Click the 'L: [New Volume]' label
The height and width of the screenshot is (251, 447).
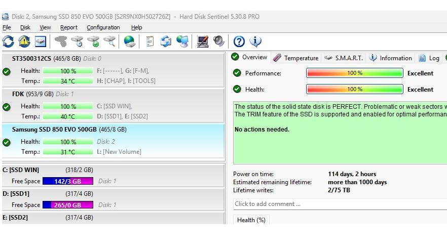click(119, 152)
